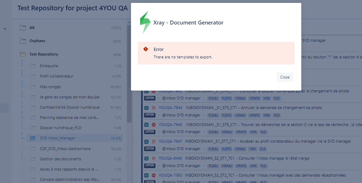The image size is (362, 183).
Task: Open issue link YOUQA-6466
Action: 170,158
